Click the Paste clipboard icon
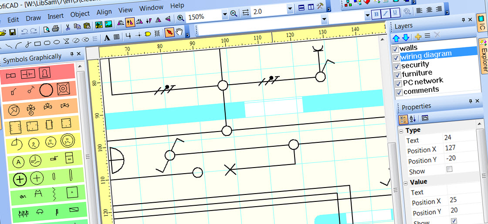The height and width of the screenshot is (224, 488). pyautogui.click(x=87, y=26)
